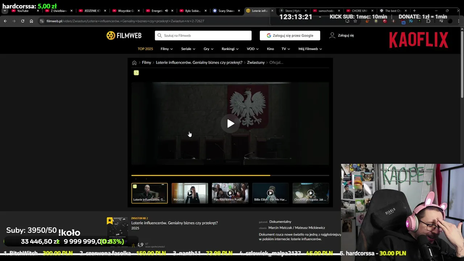Expand the VOD dropdown menu
This screenshot has height=261, width=464.
pos(253,49)
